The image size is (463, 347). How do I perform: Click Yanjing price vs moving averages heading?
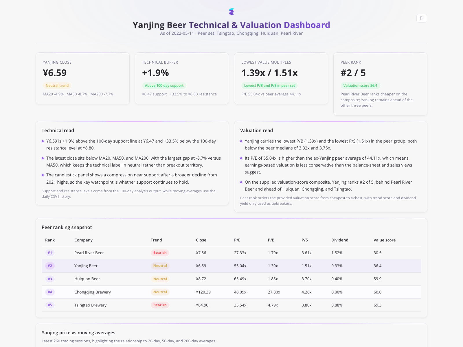coord(78,333)
